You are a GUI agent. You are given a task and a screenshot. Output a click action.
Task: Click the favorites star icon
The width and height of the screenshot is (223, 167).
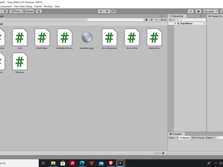click(157, 20)
